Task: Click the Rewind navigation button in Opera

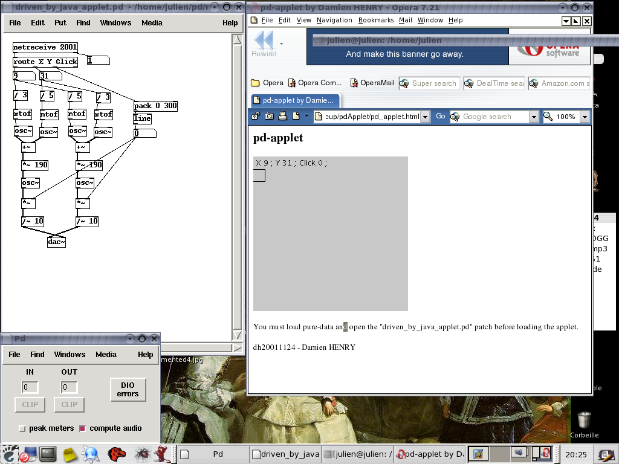Action: 264,43
